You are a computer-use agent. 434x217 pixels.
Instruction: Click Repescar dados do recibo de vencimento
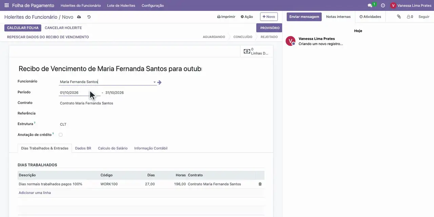point(48,37)
